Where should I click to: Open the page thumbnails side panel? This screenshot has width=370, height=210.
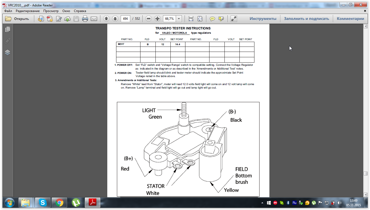click(x=7, y=29)
